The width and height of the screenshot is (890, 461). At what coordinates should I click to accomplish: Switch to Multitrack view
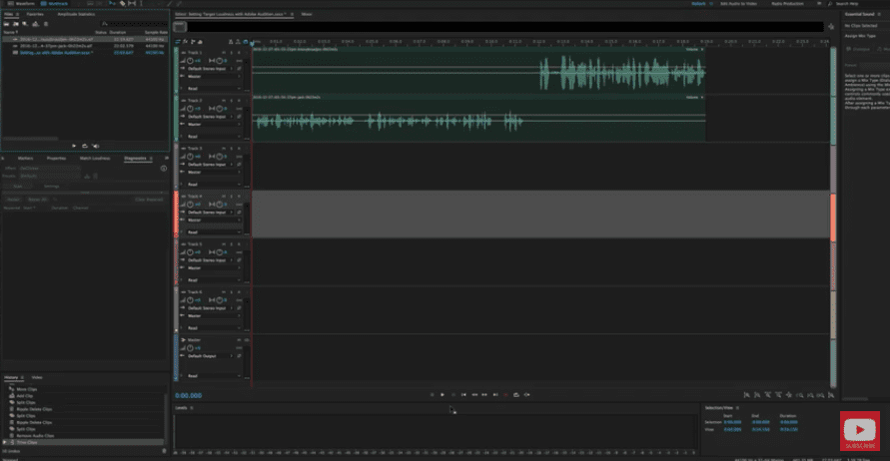pos(55,3)
